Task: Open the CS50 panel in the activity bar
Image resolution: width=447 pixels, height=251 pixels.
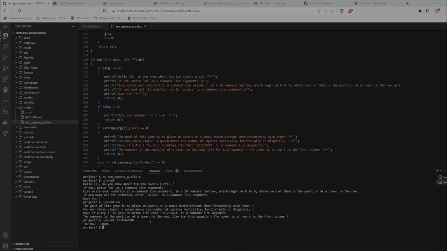Action: pyautogui.click(x=5, y=101)
